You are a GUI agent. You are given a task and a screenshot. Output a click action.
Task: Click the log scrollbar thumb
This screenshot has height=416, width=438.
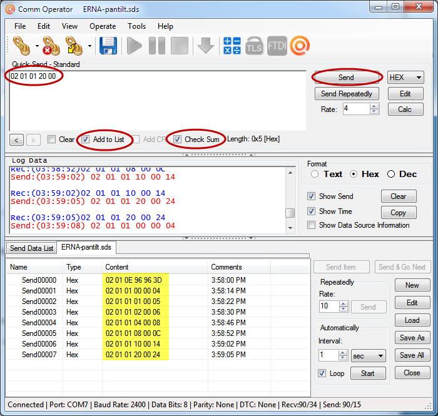point(290,213)
